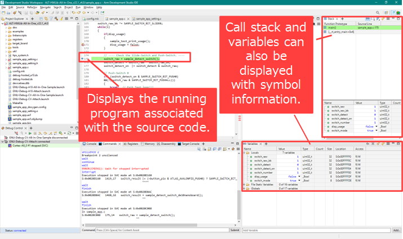Click the Submit button next to Command
The image size is (403, 239).
tap(234, 231)
